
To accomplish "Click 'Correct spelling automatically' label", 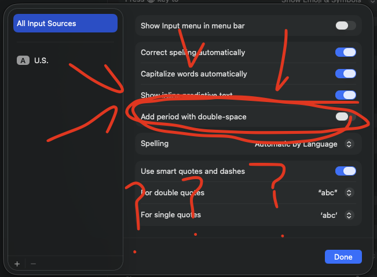I will (193, 53).
